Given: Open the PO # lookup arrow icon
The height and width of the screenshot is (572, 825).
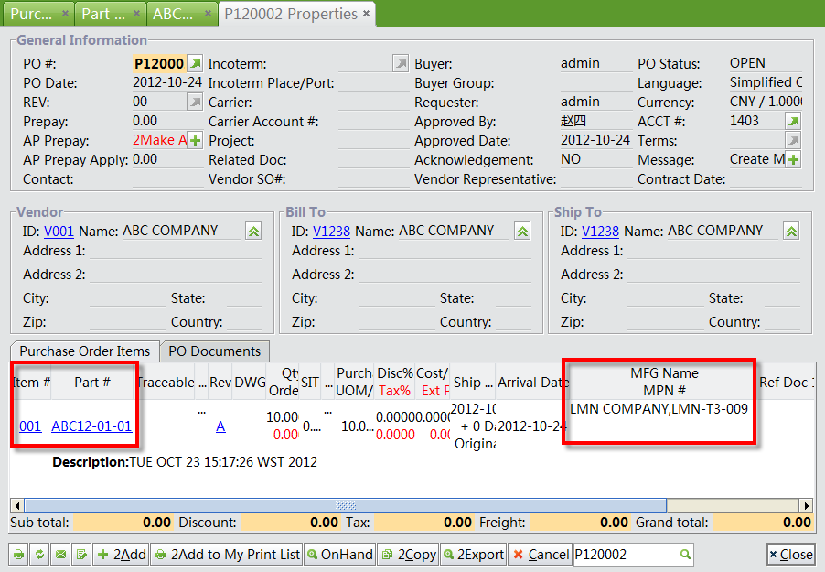Looking at the screenshot, I should pos(194,64).
